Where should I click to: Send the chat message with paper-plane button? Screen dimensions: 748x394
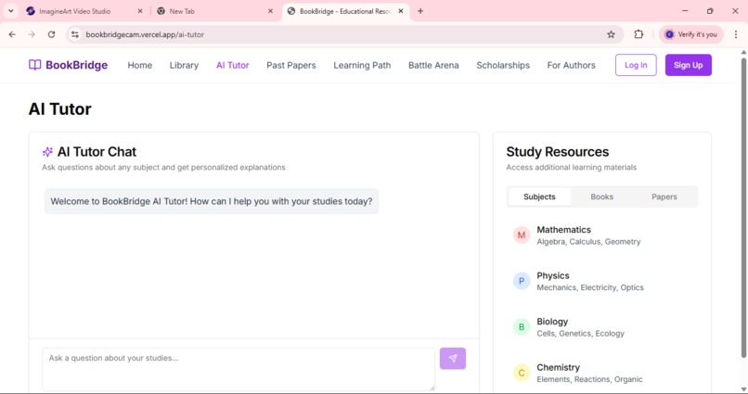pos(453,358)
